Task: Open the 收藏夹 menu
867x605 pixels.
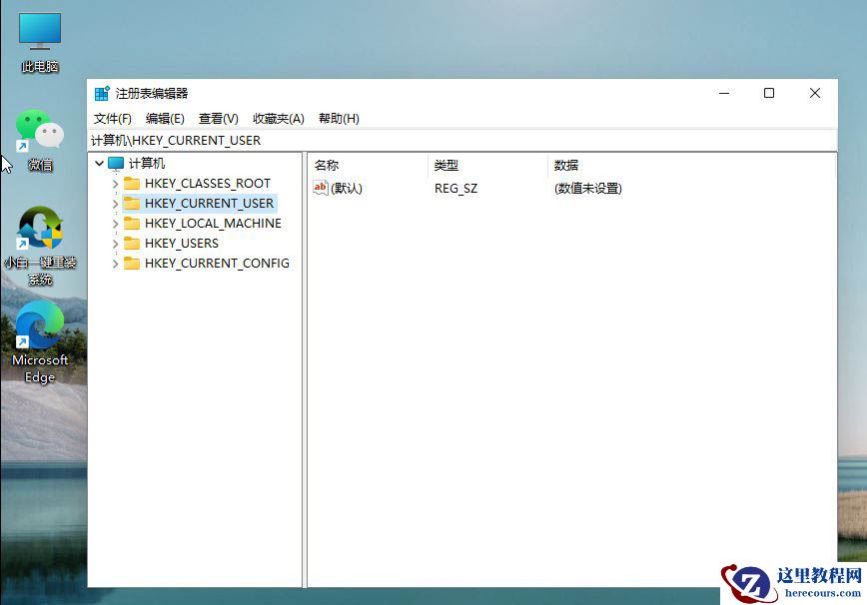Action: pyautogui.click(x=278, y=118)
